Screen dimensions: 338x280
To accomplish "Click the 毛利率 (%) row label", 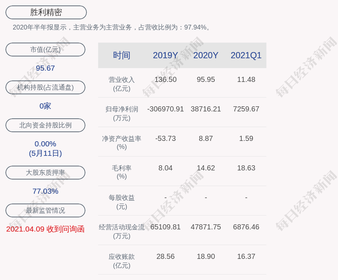I will click(x=122, y=172).
